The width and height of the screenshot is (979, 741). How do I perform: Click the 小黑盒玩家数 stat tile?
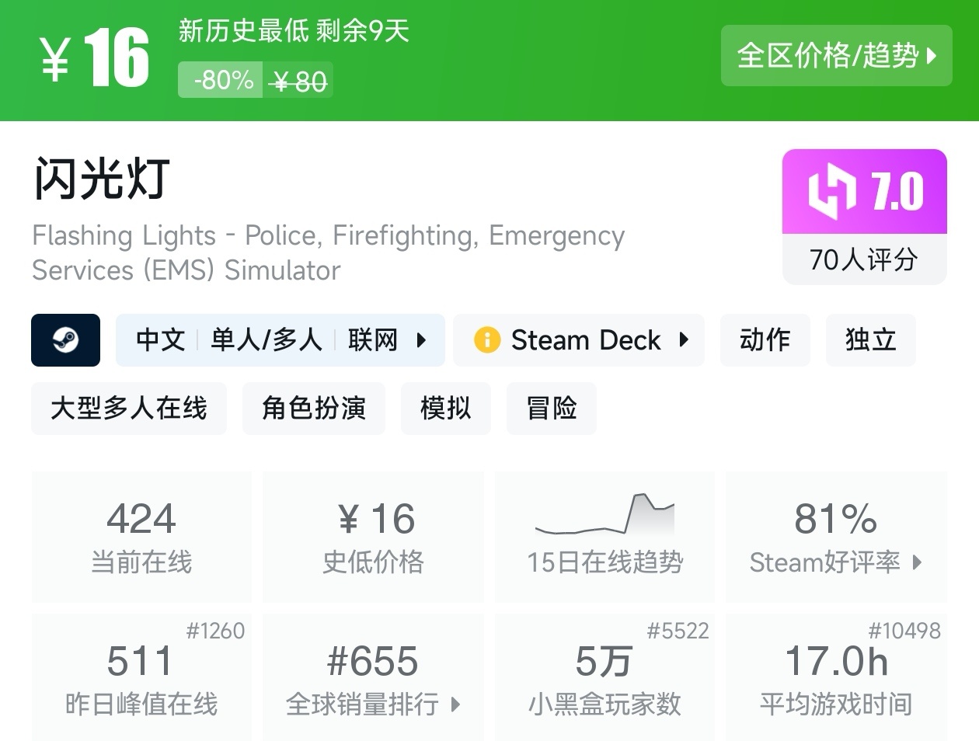pos(604,677)
